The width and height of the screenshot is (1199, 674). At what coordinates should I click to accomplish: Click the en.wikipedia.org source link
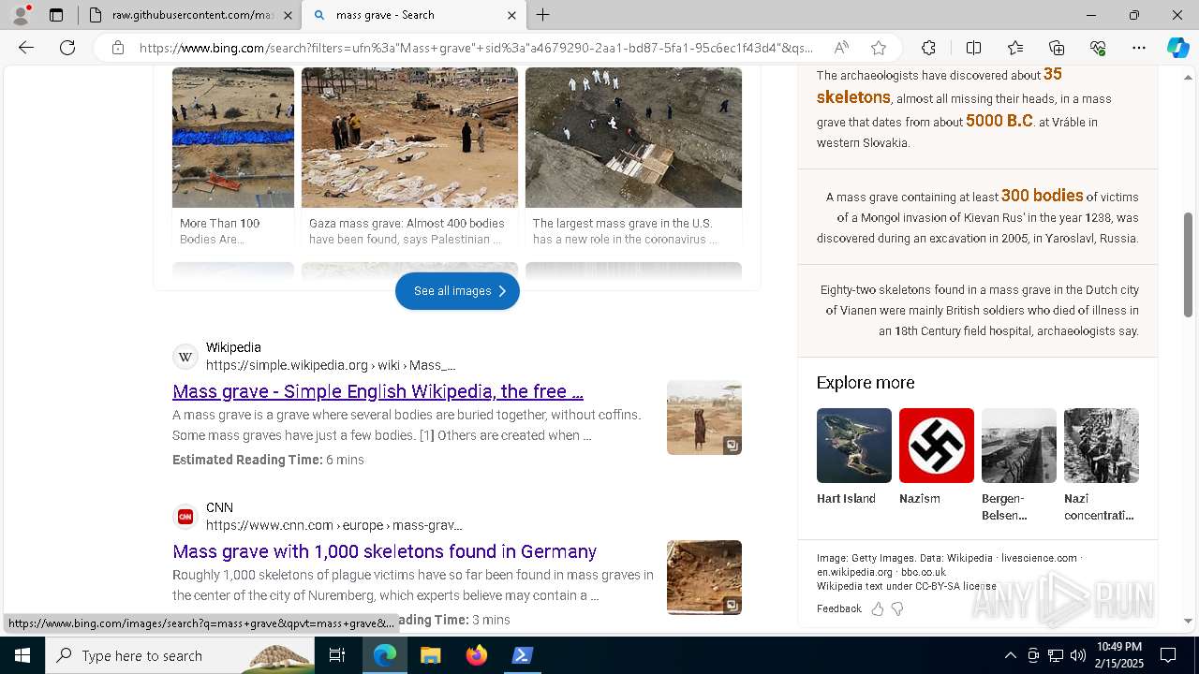(854, 572)
